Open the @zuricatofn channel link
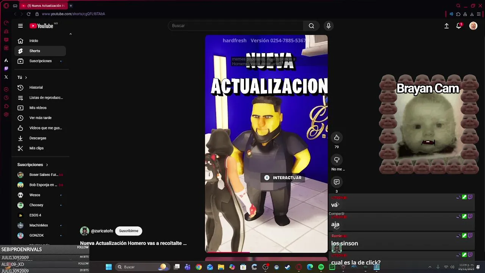 pos(102,231)
